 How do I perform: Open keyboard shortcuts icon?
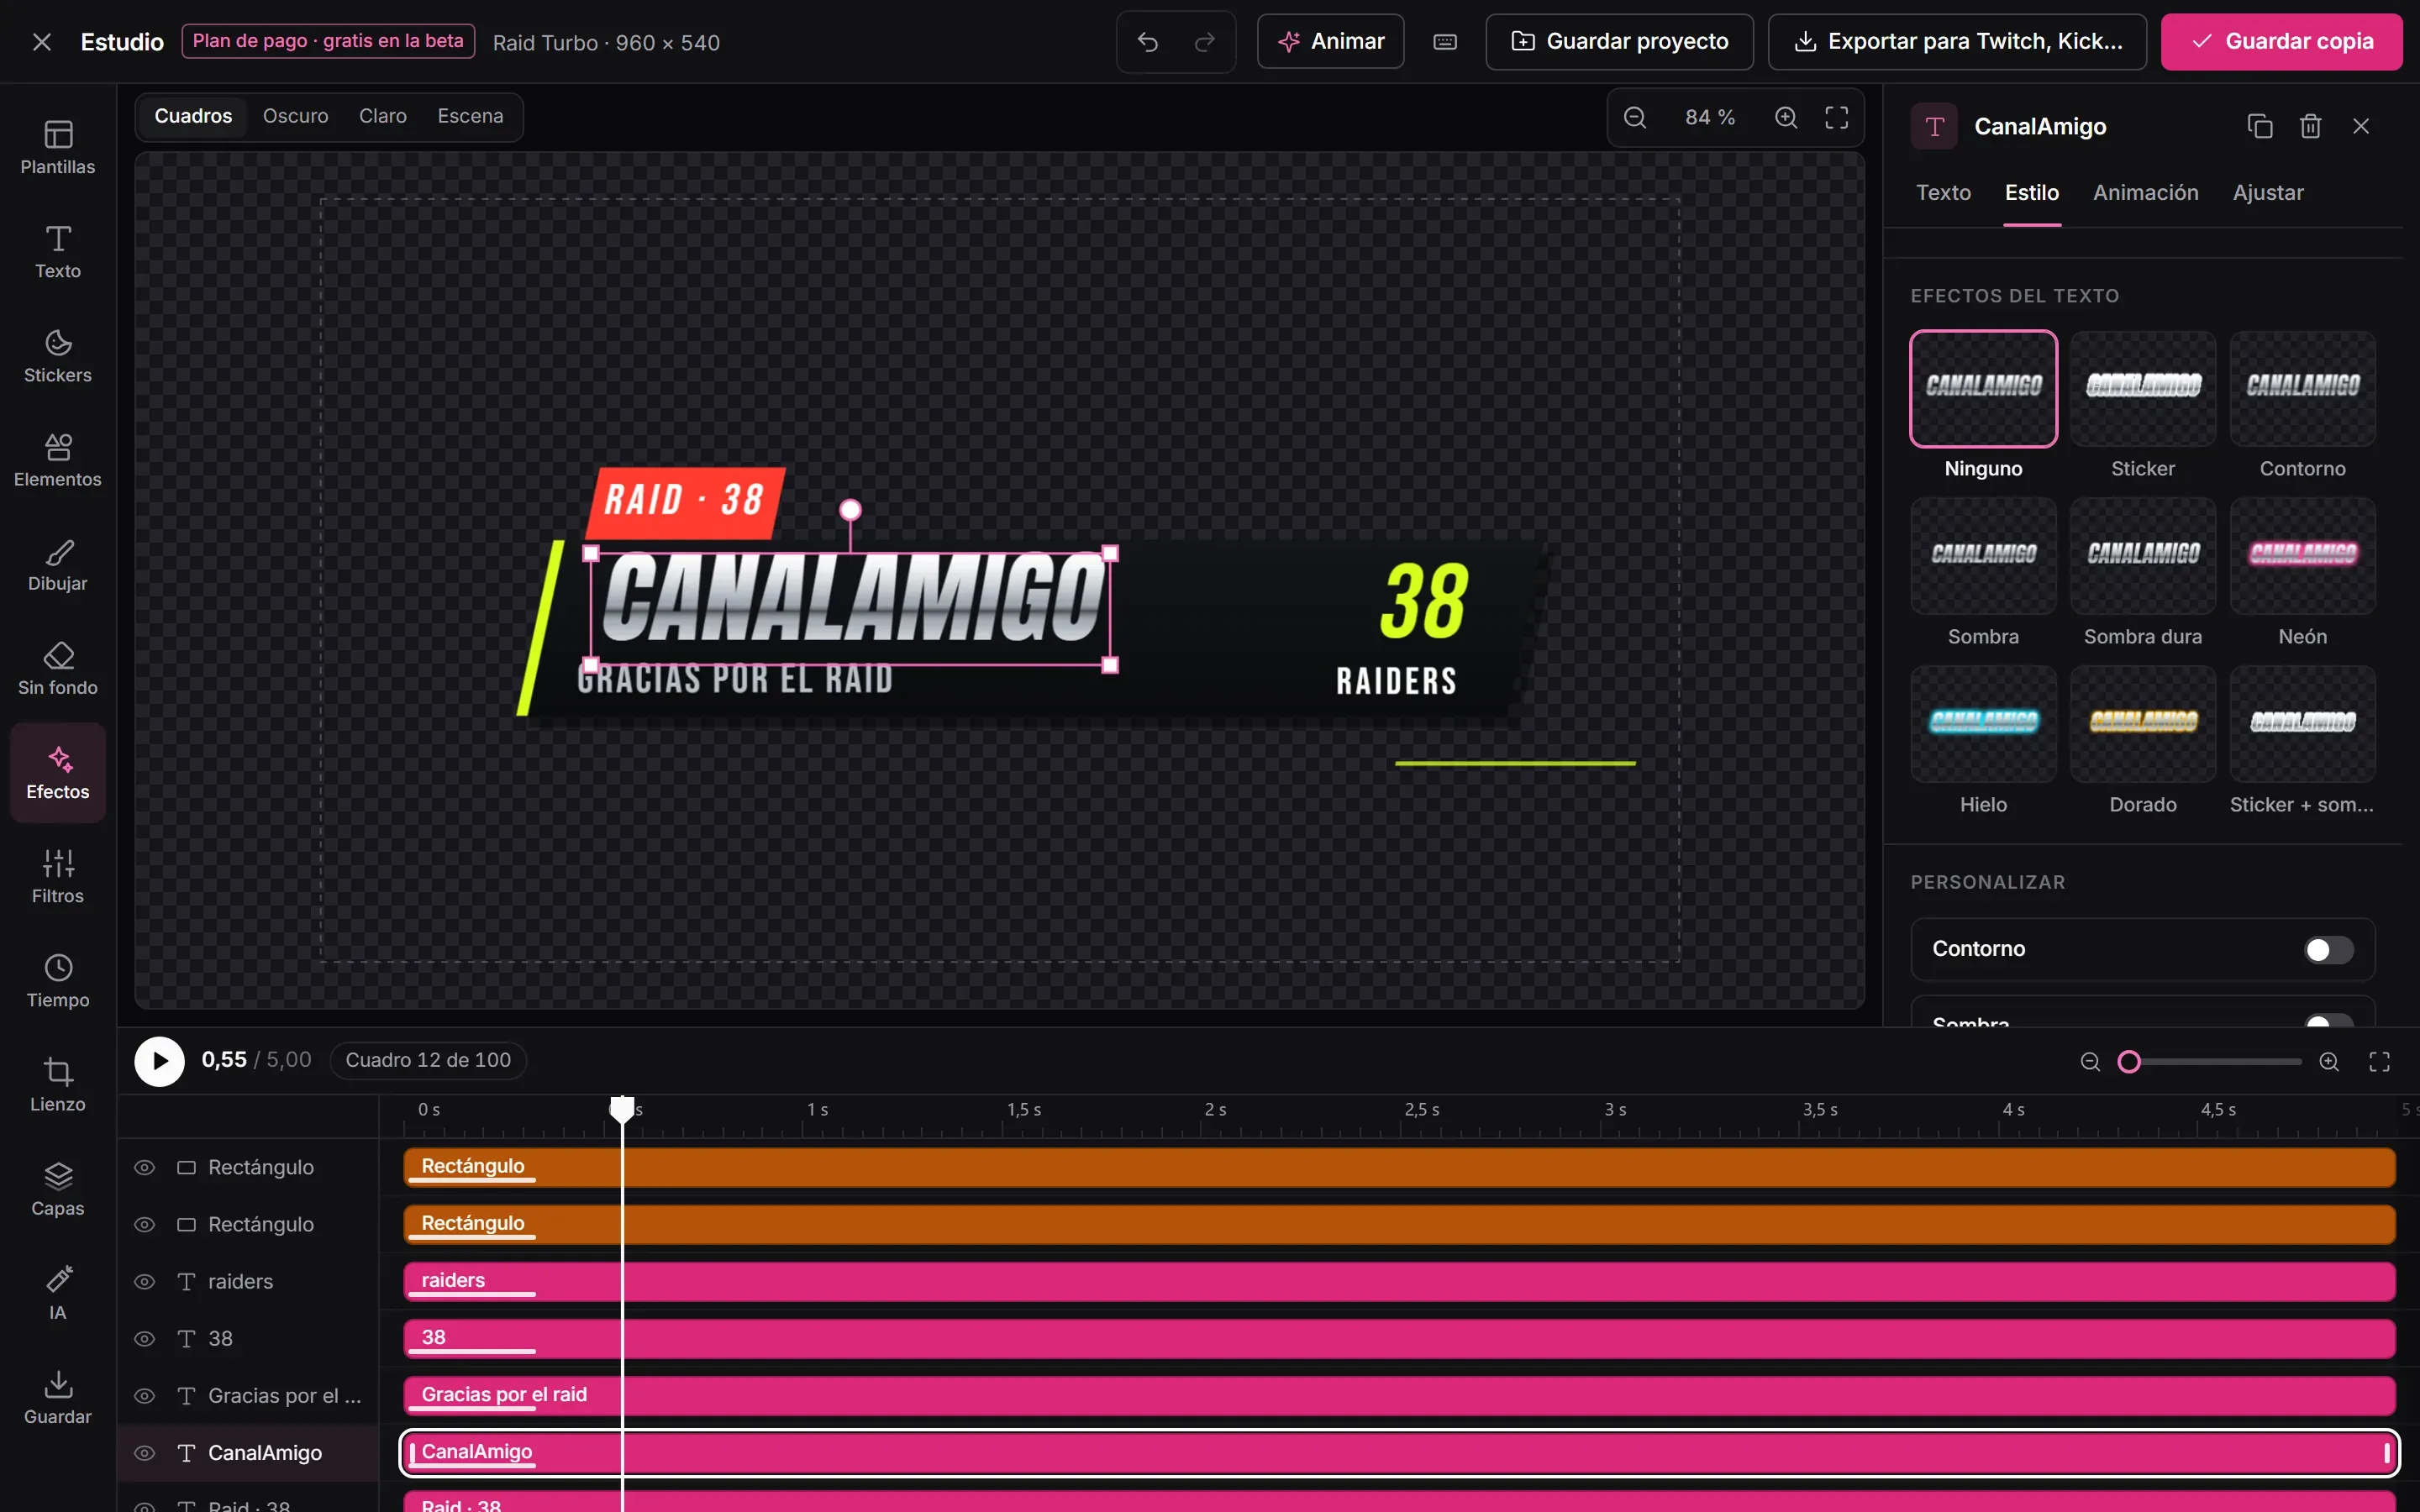1445,42
